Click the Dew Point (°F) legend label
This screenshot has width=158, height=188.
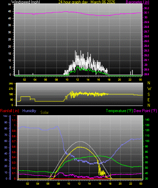pos(145,111)
